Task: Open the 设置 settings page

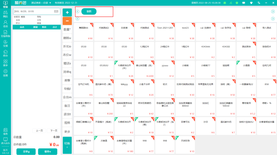Action: tap(5, 73)
